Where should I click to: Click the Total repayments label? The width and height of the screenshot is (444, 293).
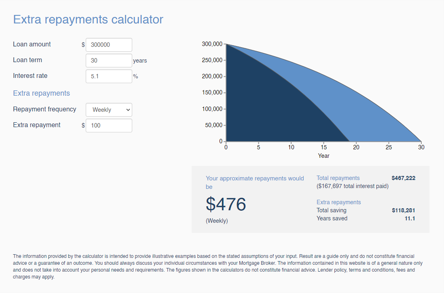coord(338,178)
